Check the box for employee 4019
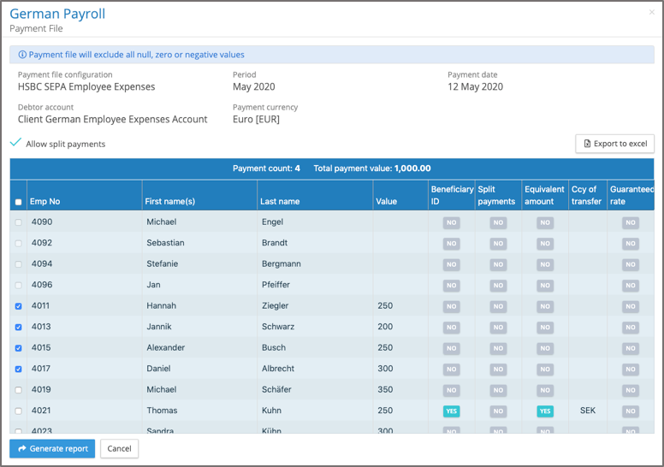This screenshot has width=664, height=467. pos(19,390)
